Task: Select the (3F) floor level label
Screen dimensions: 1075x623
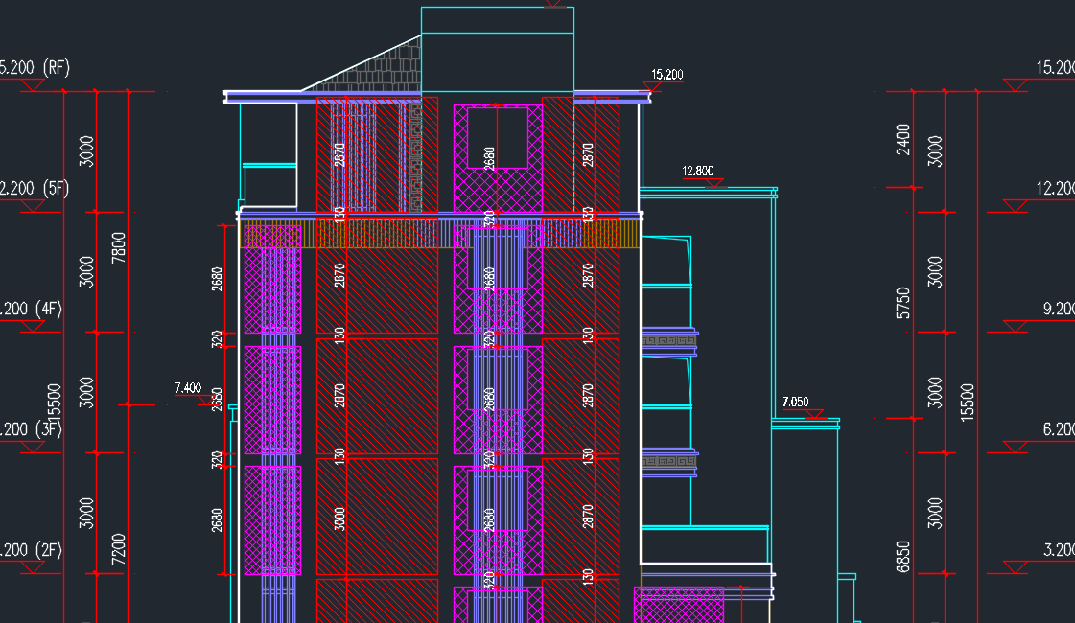Action: coord(49,429)
